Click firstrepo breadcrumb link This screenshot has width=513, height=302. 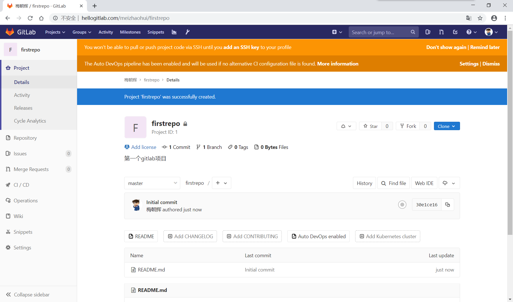[x=152, y=80]
